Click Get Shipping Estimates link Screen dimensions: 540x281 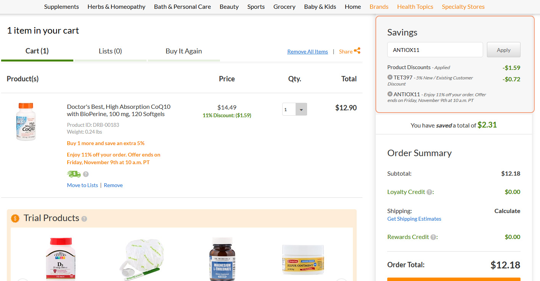(x=414, y=219)
